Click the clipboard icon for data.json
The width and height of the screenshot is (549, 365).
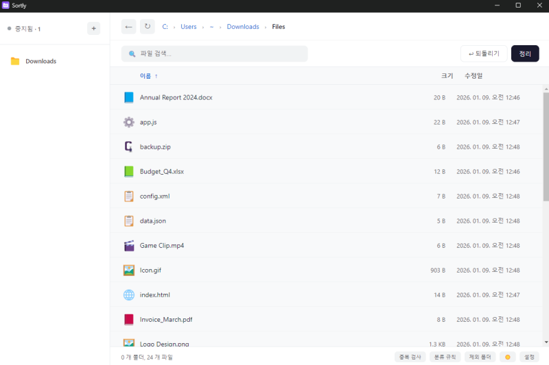tap(129, 221)
